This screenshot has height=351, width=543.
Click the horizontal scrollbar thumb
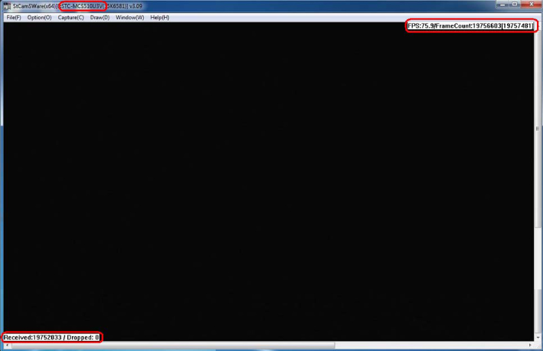pyautogui.click(x=271, y=346)
